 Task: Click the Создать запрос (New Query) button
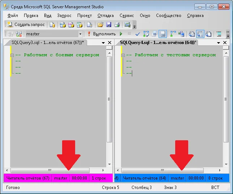click(26, 25)
